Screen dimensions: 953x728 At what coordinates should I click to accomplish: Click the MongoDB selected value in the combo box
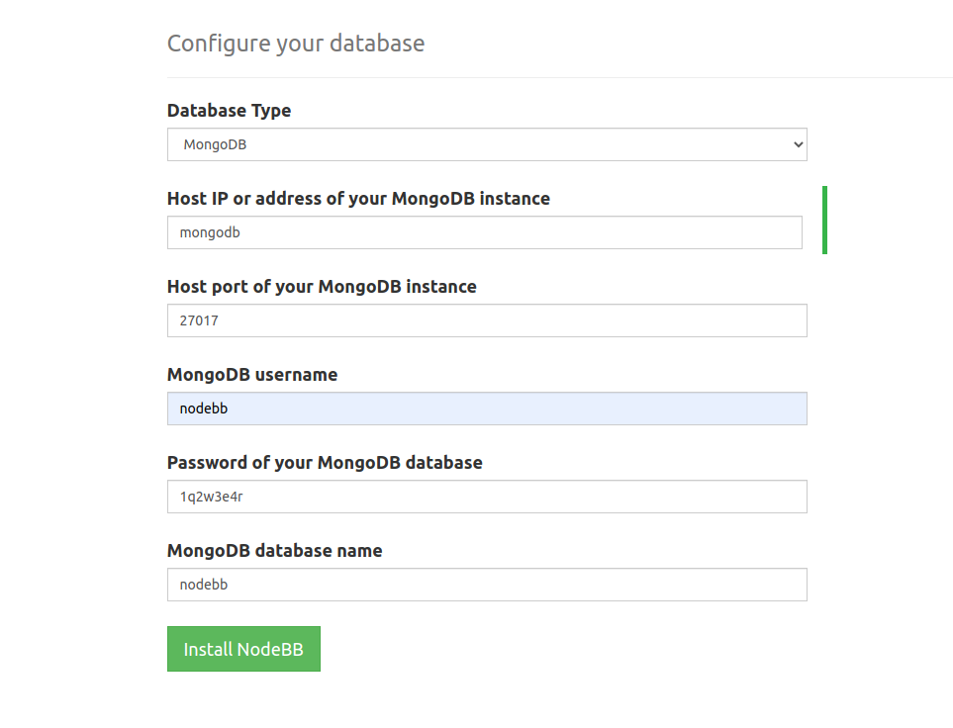point(215,144)
